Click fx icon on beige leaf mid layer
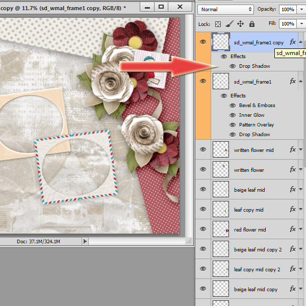The height and width of the screenshot is (306, 306). tap(293, 190)
